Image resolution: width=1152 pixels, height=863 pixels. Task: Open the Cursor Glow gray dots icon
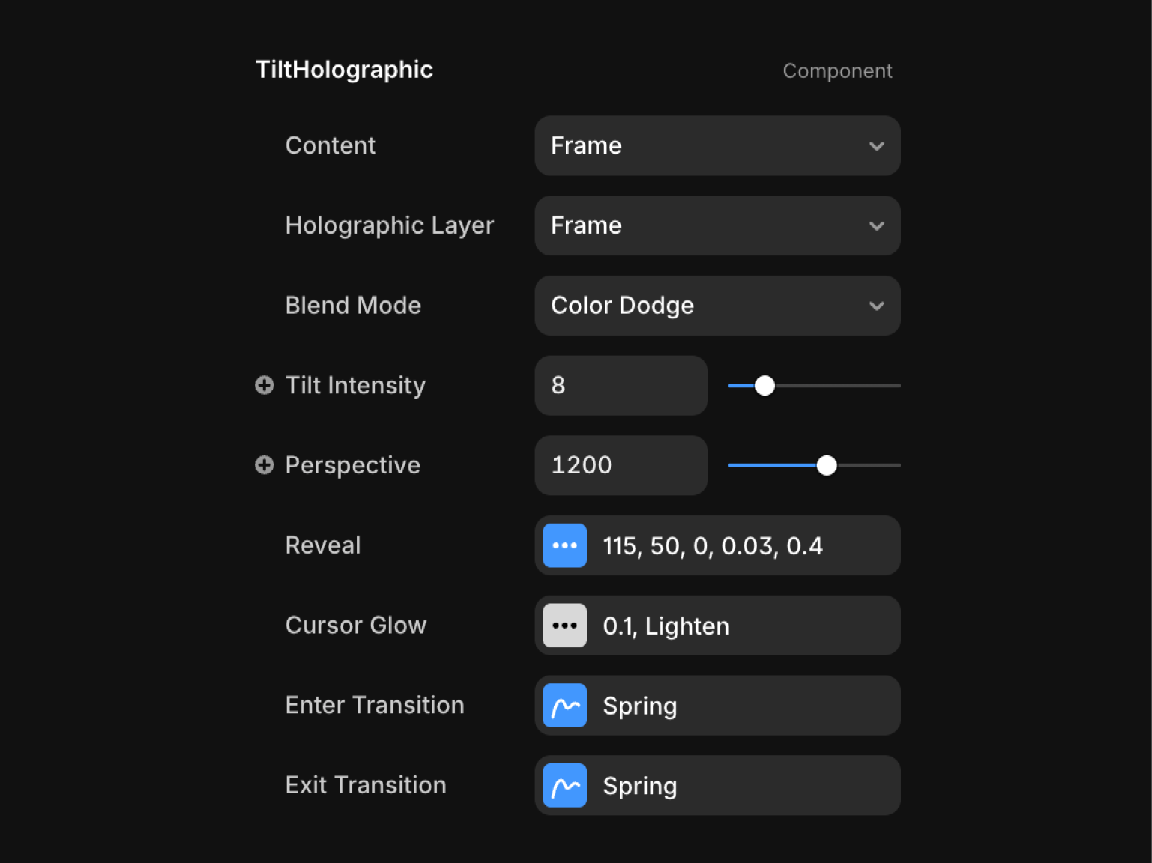[x=564, y=626]
